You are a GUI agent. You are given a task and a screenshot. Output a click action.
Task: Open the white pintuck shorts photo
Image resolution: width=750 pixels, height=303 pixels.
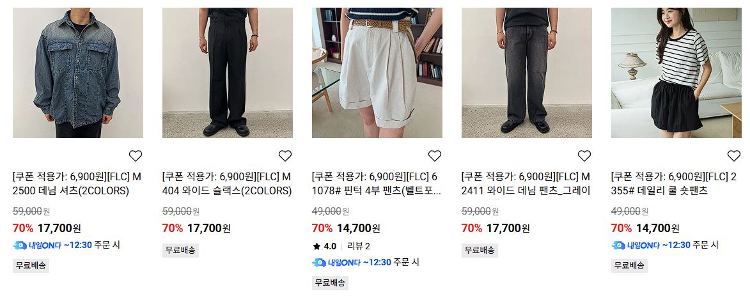click(x=377, y=73)
